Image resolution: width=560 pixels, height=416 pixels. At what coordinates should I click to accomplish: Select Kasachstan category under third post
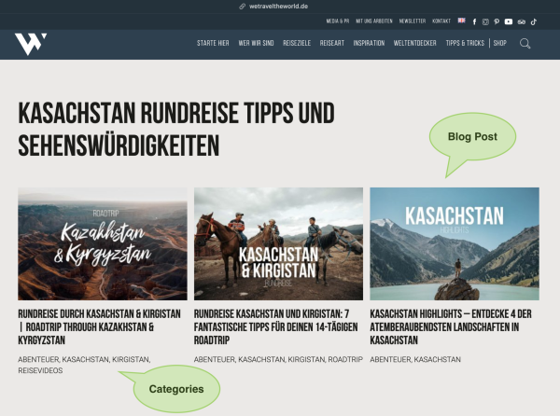[438, 359]
